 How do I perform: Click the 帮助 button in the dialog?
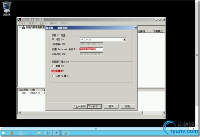[x=128, y=106]
